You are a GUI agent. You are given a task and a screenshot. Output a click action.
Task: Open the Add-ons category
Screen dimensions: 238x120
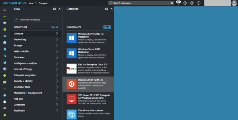point(36,99)
